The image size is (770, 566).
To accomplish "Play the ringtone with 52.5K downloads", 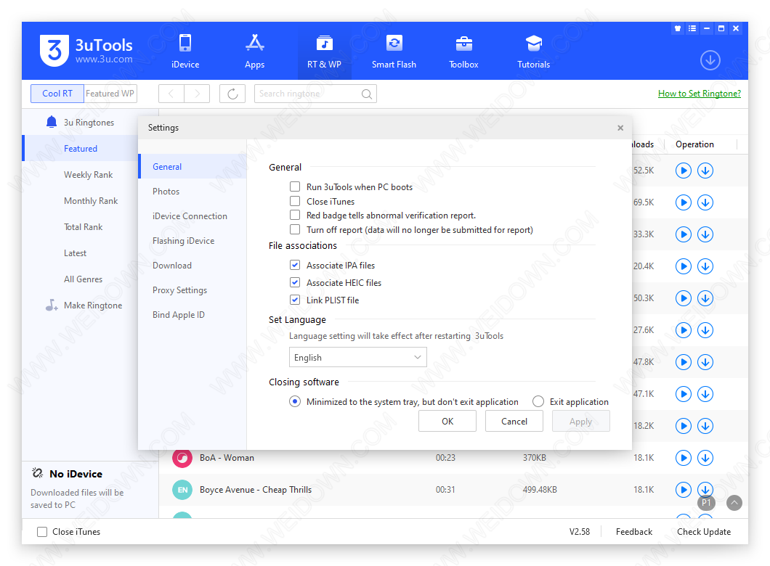I will pos(683,171).
